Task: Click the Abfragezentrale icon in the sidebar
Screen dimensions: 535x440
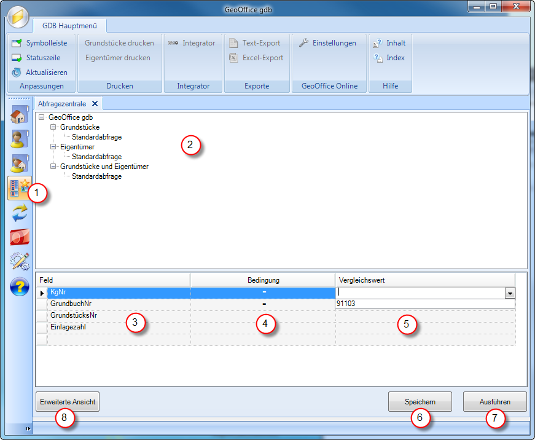Action: click(19, 188)
